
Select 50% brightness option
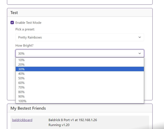80,78
